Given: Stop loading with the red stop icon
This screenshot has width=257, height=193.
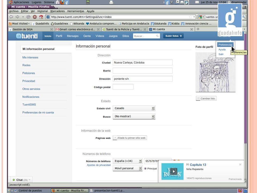Looking at the screenshot, I should pyautogui.click(x=35, y=17).
